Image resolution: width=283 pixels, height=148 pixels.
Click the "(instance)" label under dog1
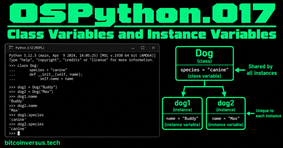[182, 110]
